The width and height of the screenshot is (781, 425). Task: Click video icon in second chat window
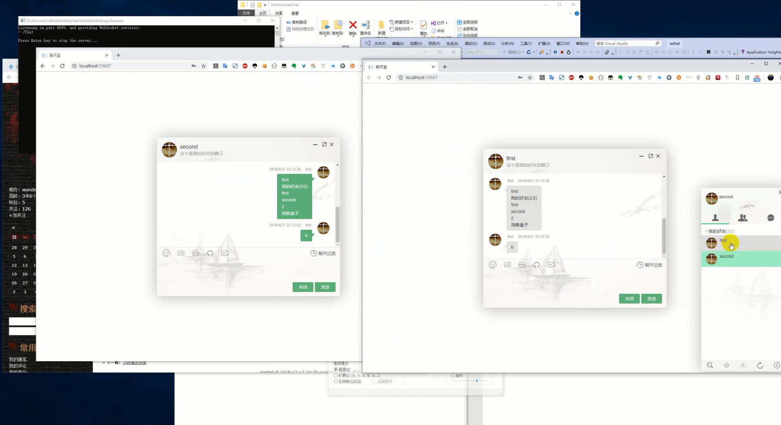pyautogui.click(x=225, y=253)
